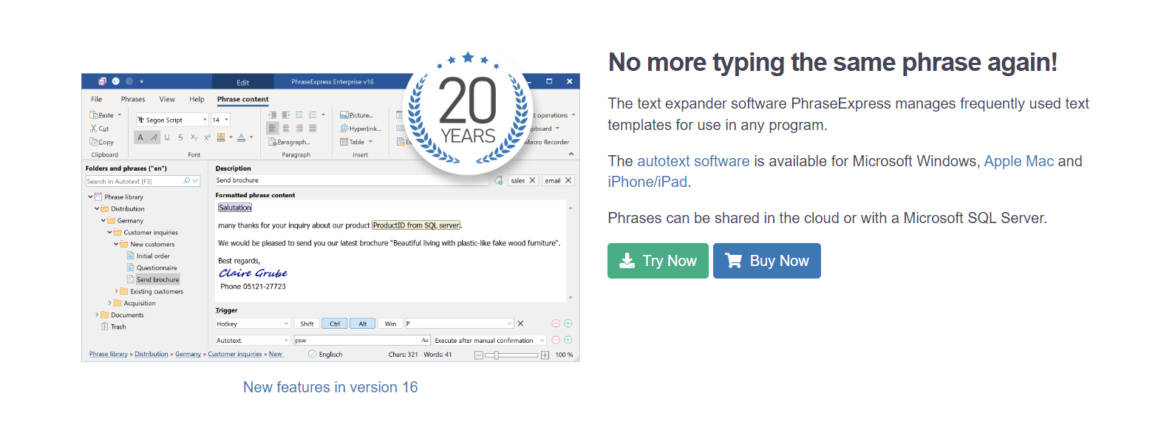The height and width of the screenshot is (430, 1161).
Task: Click the Hyperlink insert icon
Action: [344, 129]
